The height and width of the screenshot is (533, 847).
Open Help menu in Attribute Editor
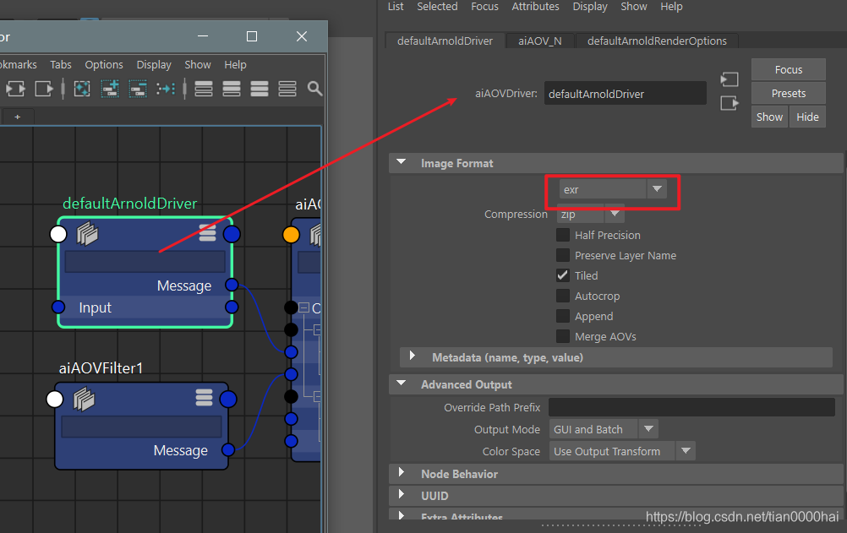[671, 7]
